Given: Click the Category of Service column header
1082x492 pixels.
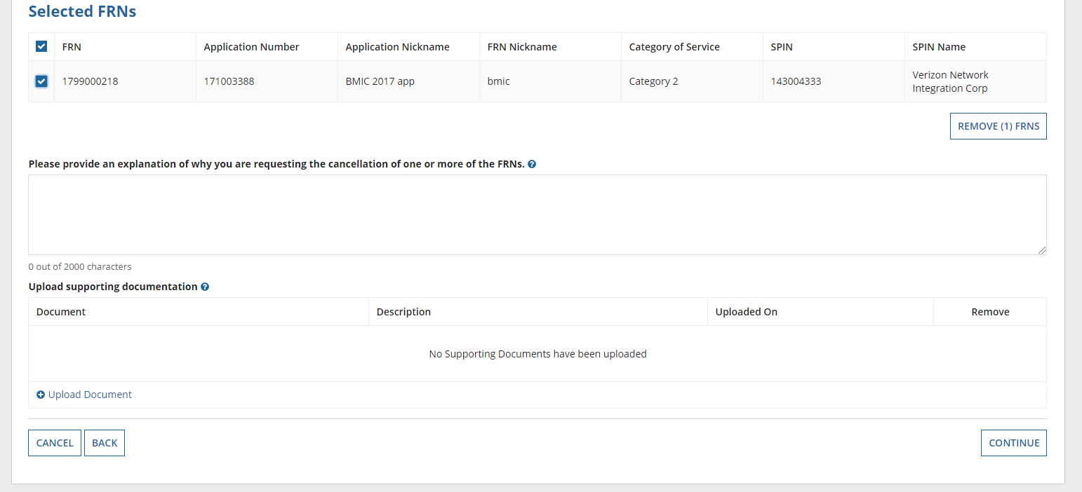Looking at the screenshot, I should pyautogui.click(x=674, y=47).
